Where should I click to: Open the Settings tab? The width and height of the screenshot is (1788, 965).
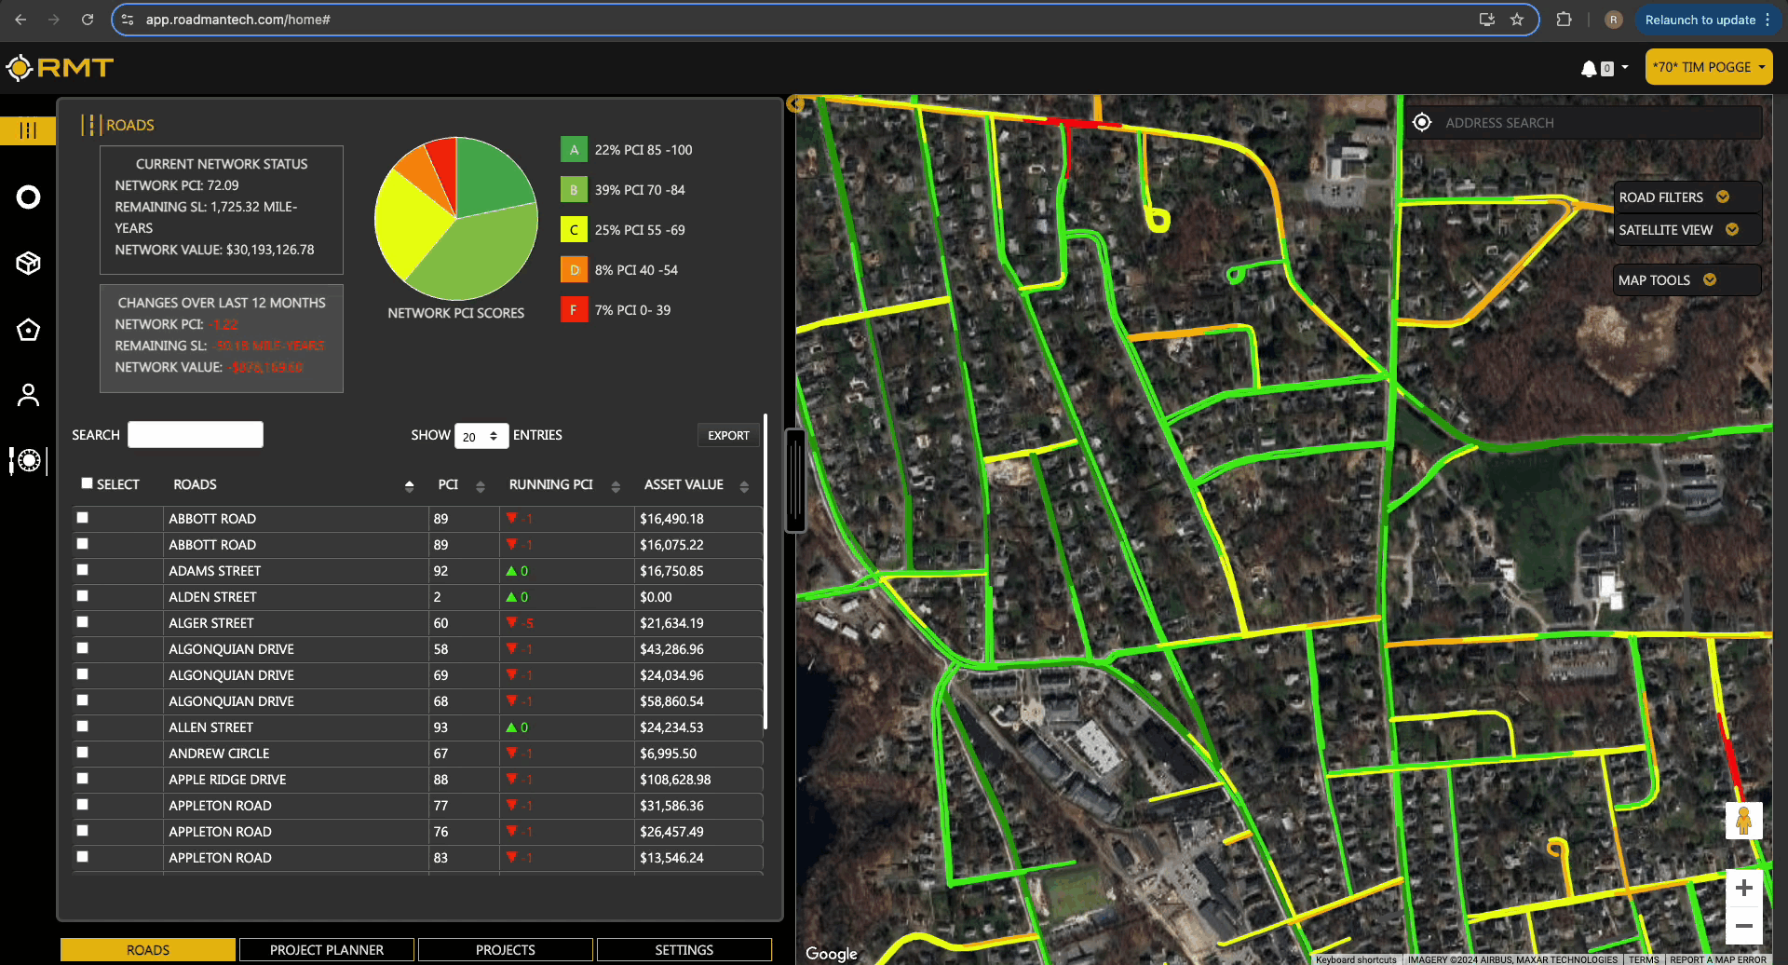pos(684,950)
